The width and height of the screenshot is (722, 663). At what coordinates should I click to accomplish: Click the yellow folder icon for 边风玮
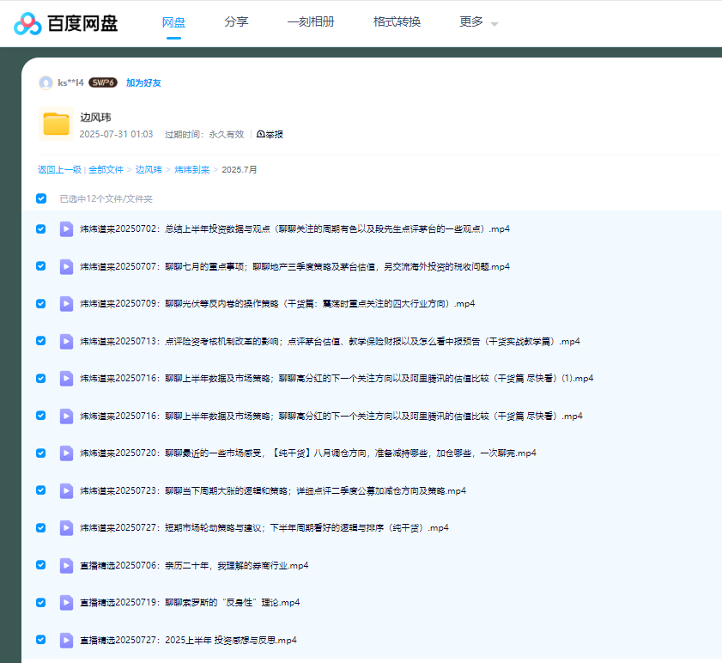point(56,125)
